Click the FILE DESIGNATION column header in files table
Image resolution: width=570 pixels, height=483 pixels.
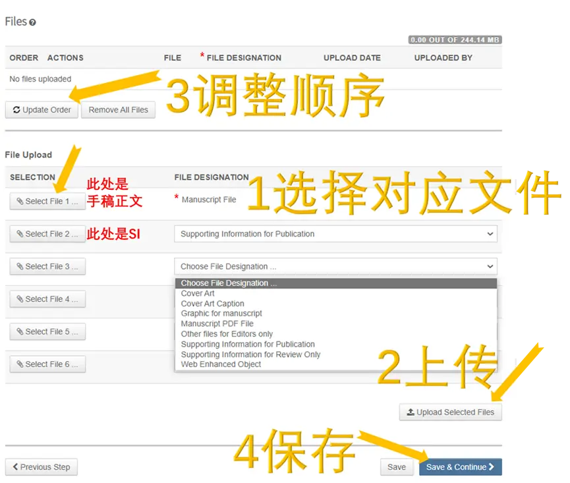pyautogui.click(x=244, y=58)
